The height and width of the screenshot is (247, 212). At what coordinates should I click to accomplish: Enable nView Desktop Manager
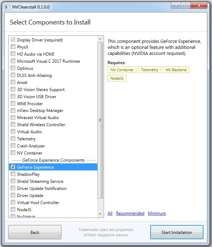tap(13, 111)
